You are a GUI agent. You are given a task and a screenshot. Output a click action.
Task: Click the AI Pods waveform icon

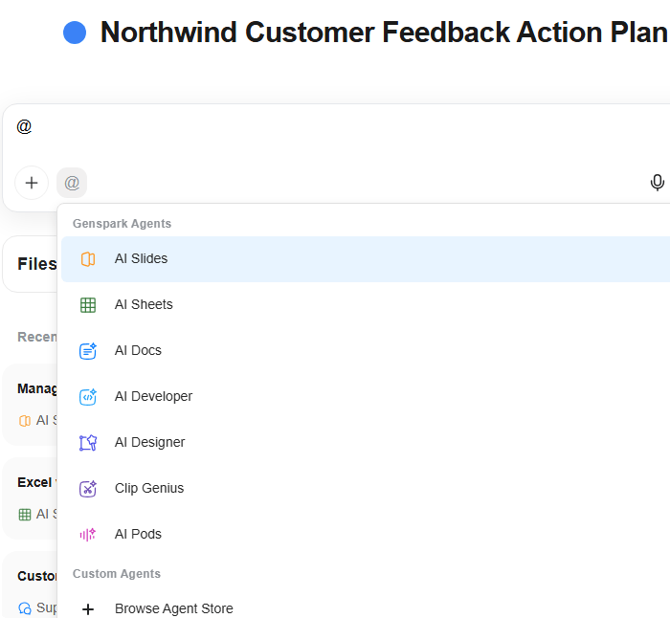[88, 534]
